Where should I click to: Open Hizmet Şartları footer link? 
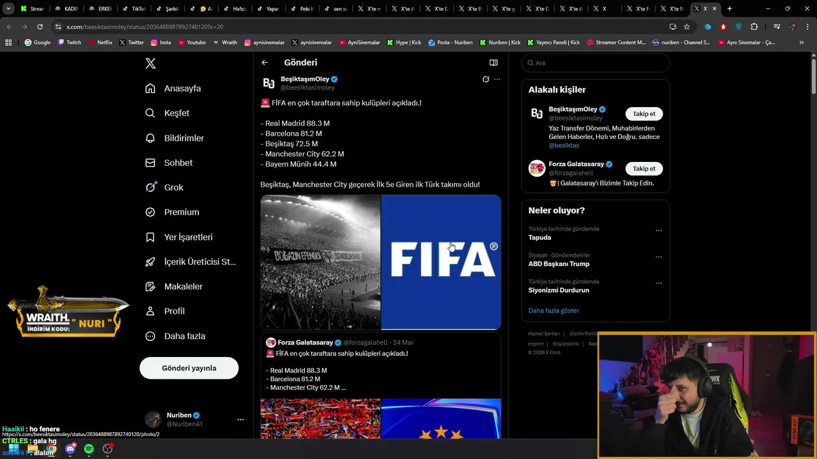[544, 333]
